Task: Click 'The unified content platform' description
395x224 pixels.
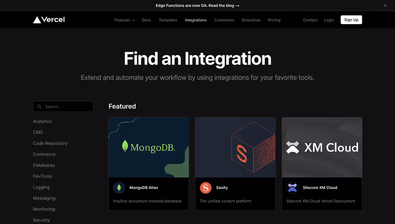Action: [225, 201]
